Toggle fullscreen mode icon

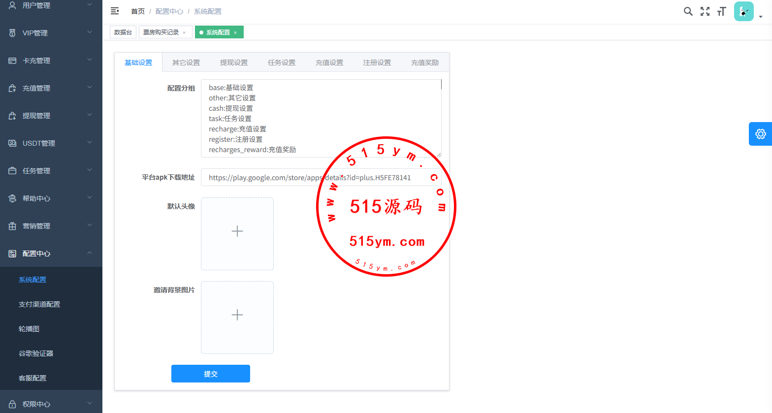[x=705, y=11]
